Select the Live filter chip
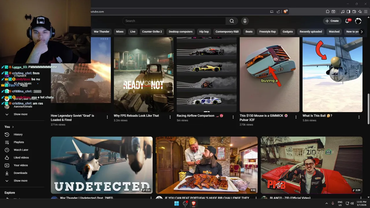This screenshot has height=208, width=370. pyautogui.click(x=133, y=32)
